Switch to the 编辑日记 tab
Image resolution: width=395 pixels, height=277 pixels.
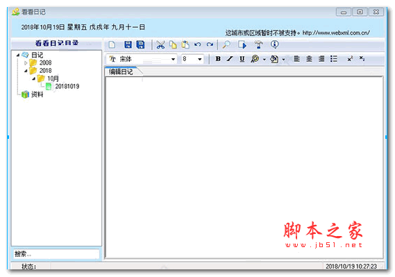point(121,72)
